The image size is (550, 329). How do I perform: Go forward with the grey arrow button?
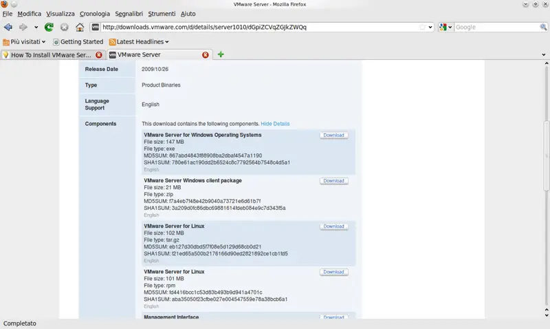(23, 27)
